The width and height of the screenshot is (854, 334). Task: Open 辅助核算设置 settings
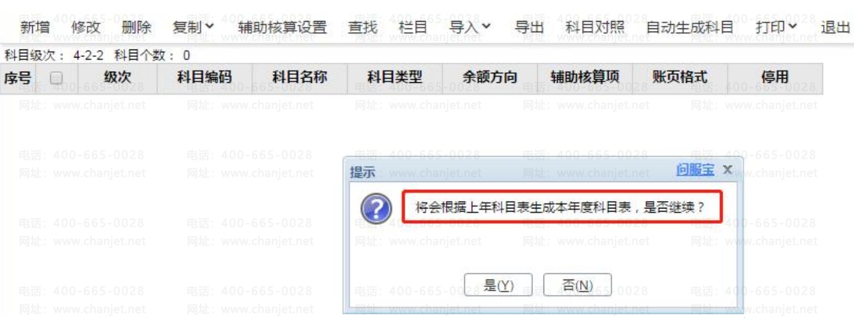pos(282,27)
